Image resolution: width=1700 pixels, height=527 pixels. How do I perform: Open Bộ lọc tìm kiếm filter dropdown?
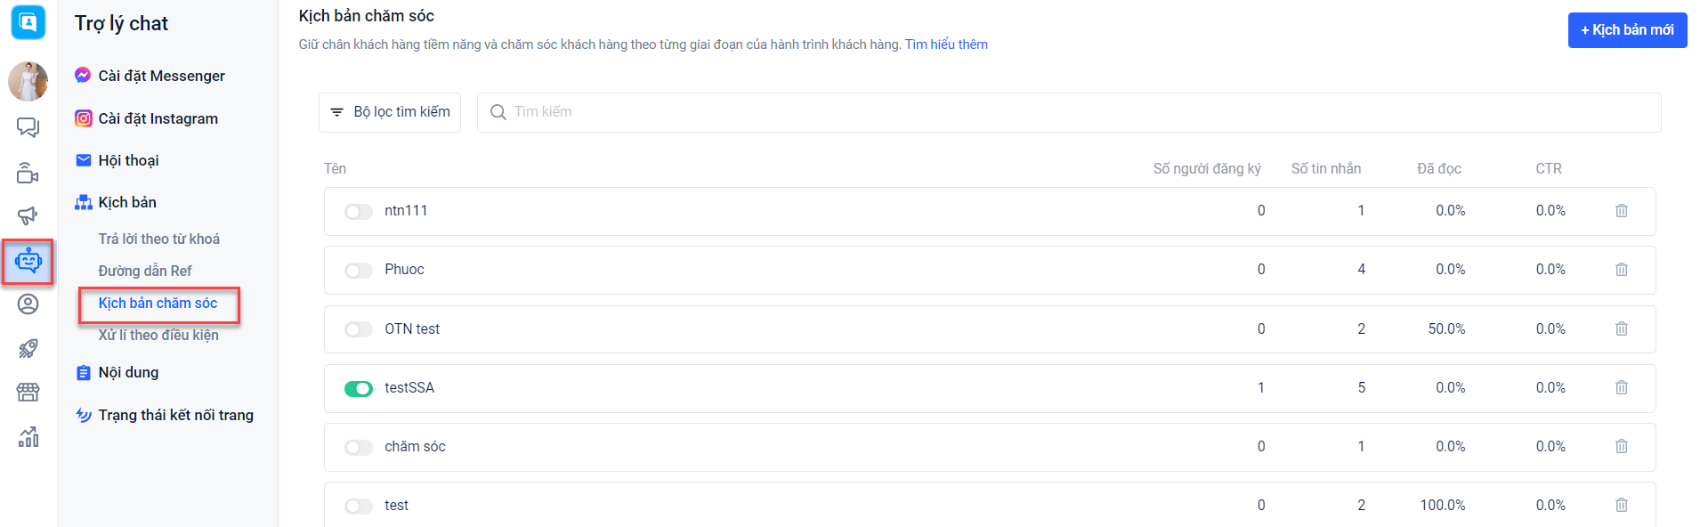pyautogui.click(x=390, y=112)
